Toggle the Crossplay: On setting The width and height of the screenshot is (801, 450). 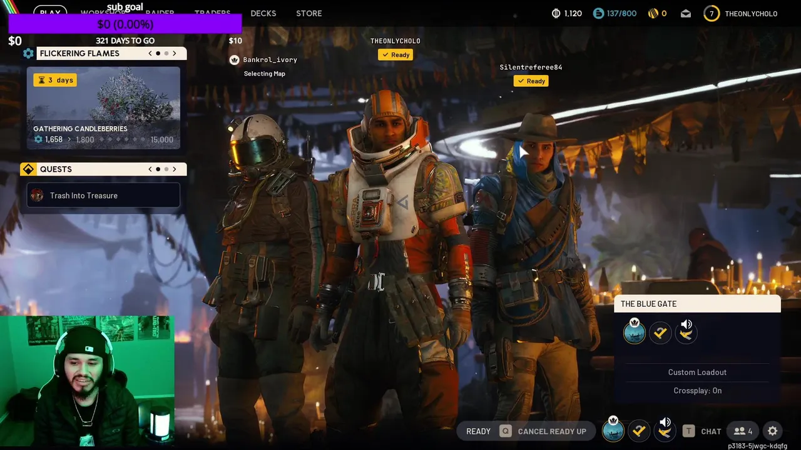697,391
